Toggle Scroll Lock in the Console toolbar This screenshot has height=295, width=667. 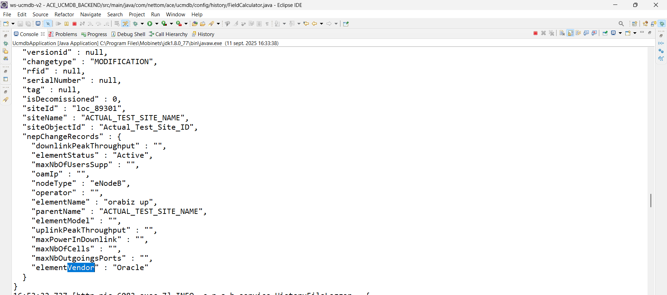point(570,33)
